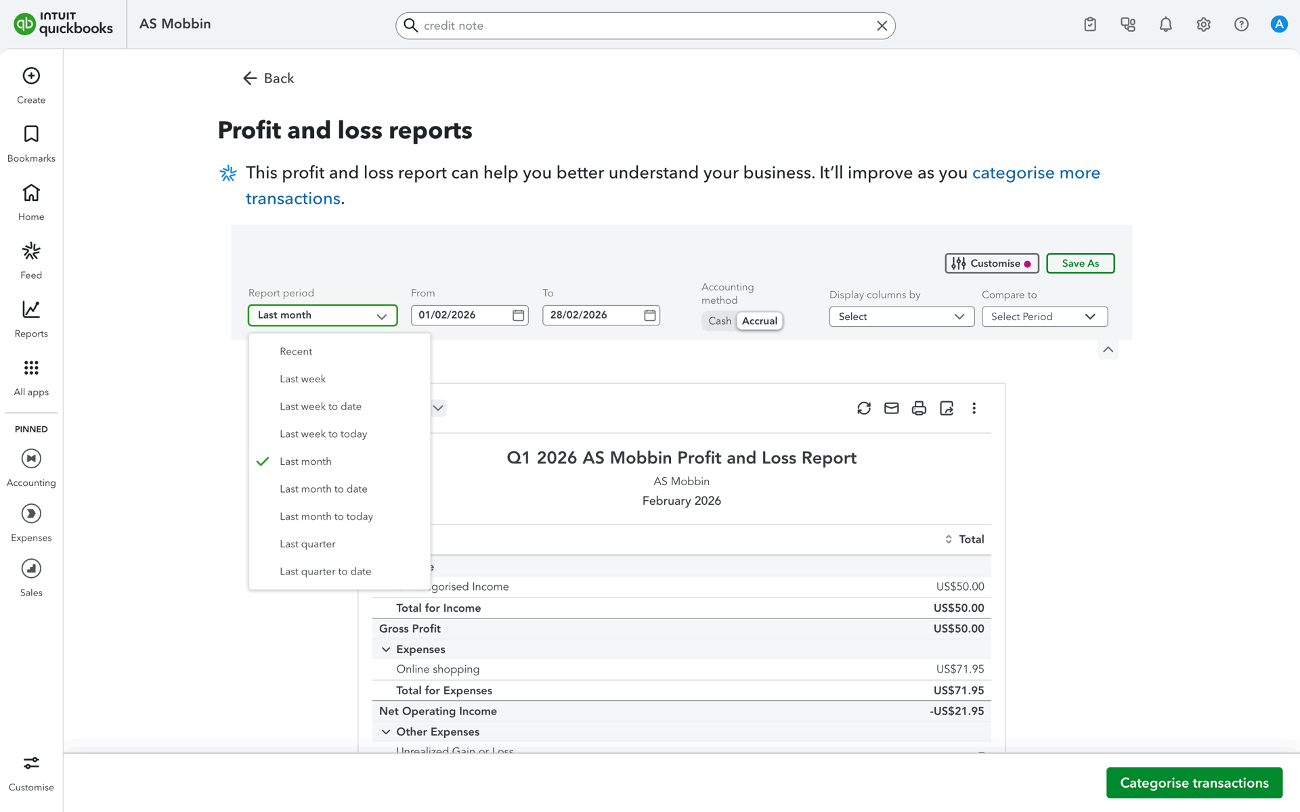Open report more options menu
1300x812 pixels.
[974, 408]
